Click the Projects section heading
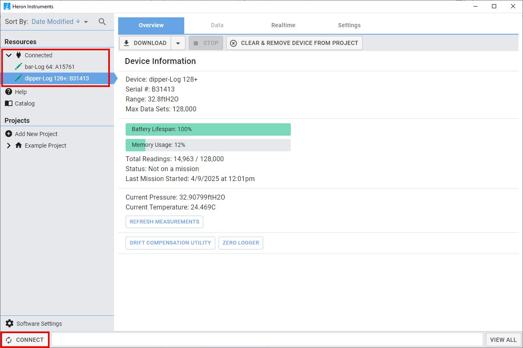 point(17,120)
